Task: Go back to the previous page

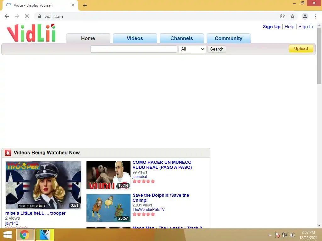Action: pyautogui.click(x=7, y=16)
